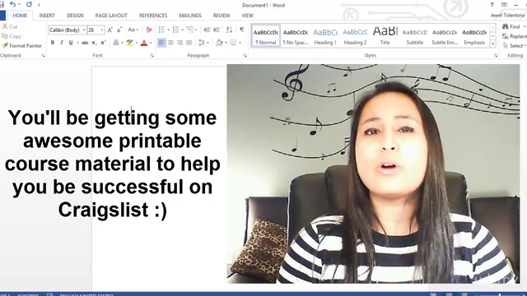
Task: Toggle Superscript formatting
Action: tap(103, 43)
